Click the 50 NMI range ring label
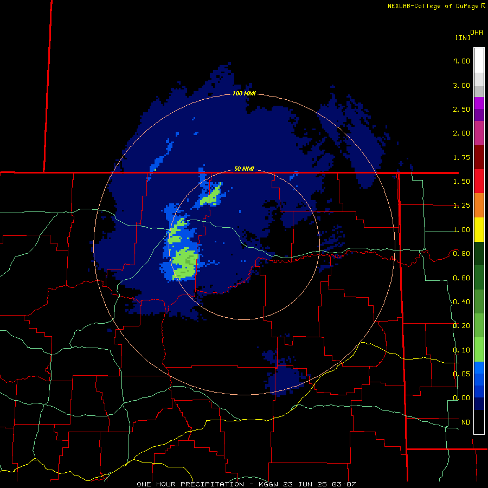488x488 pixels. click(244, 169)
